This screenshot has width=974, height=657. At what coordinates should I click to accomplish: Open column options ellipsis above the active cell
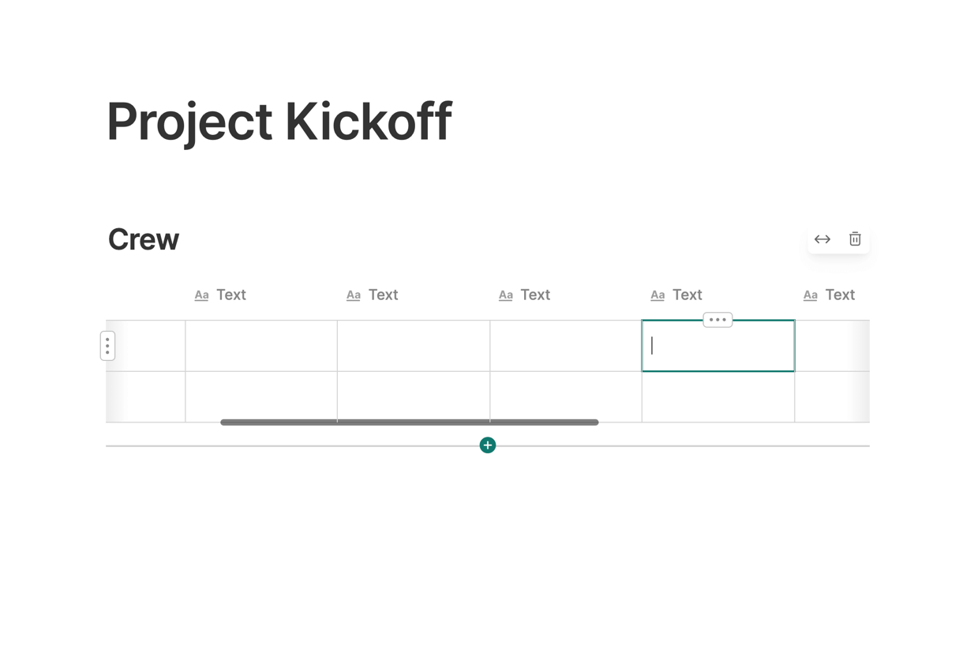[717, 320]
